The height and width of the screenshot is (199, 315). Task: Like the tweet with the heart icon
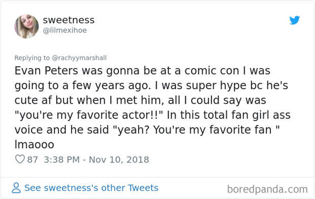pos(20,159)
